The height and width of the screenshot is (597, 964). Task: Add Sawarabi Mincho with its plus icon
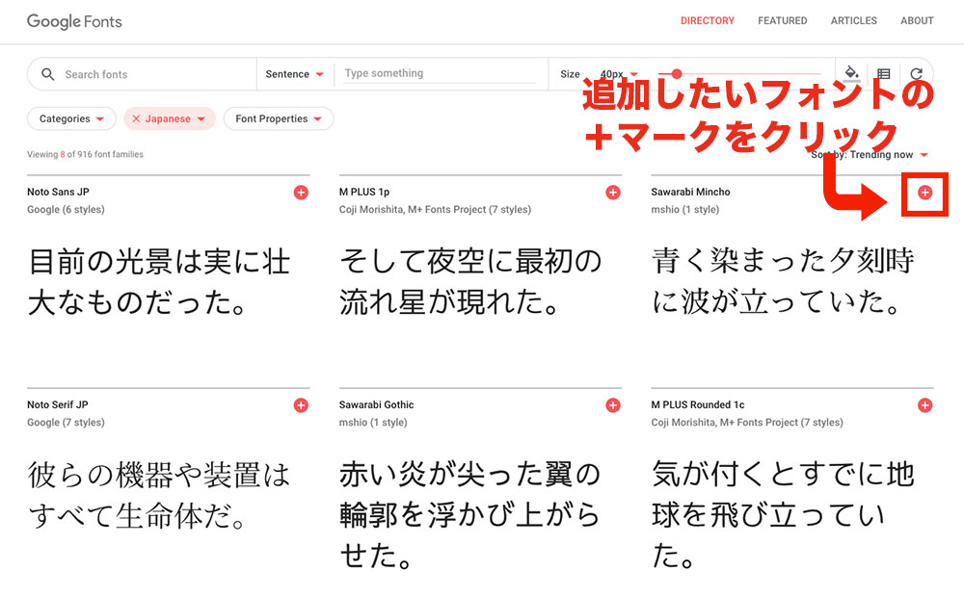(x=924, y=192)
